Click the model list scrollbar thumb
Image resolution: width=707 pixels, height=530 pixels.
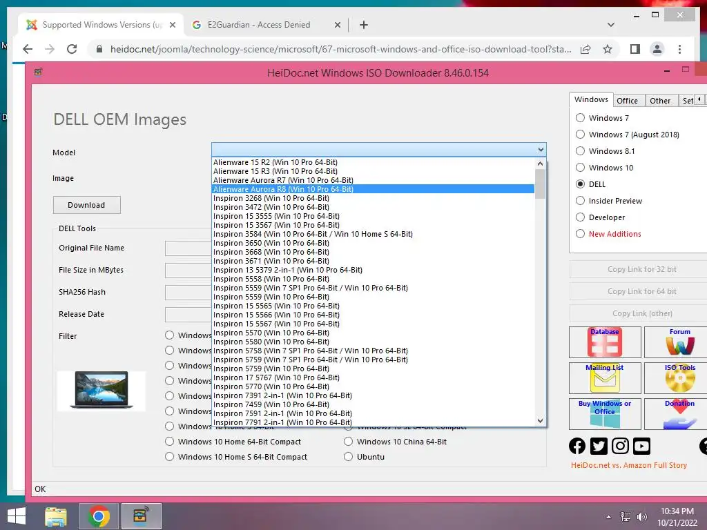pyautogui.click(x=540, y=184)
